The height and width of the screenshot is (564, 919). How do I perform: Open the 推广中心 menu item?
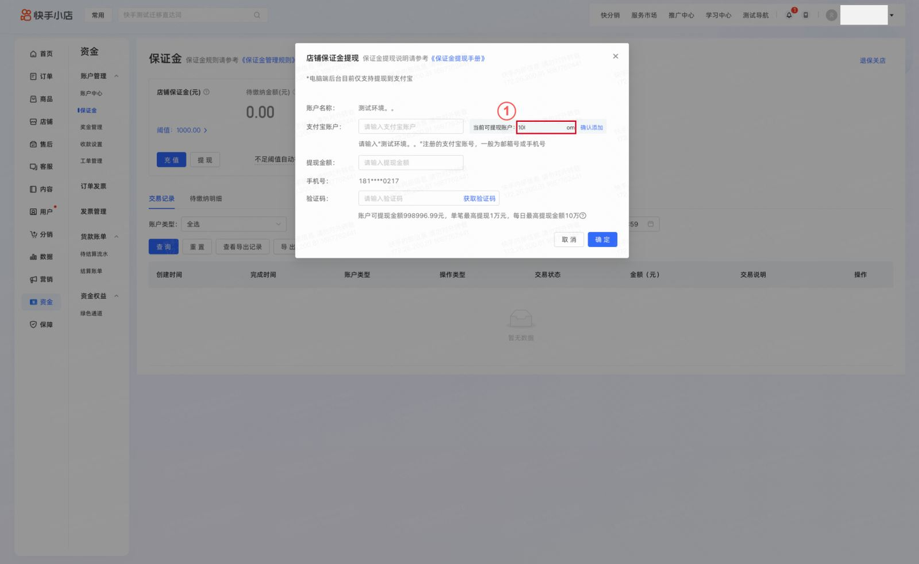click(x=682, y=14)
